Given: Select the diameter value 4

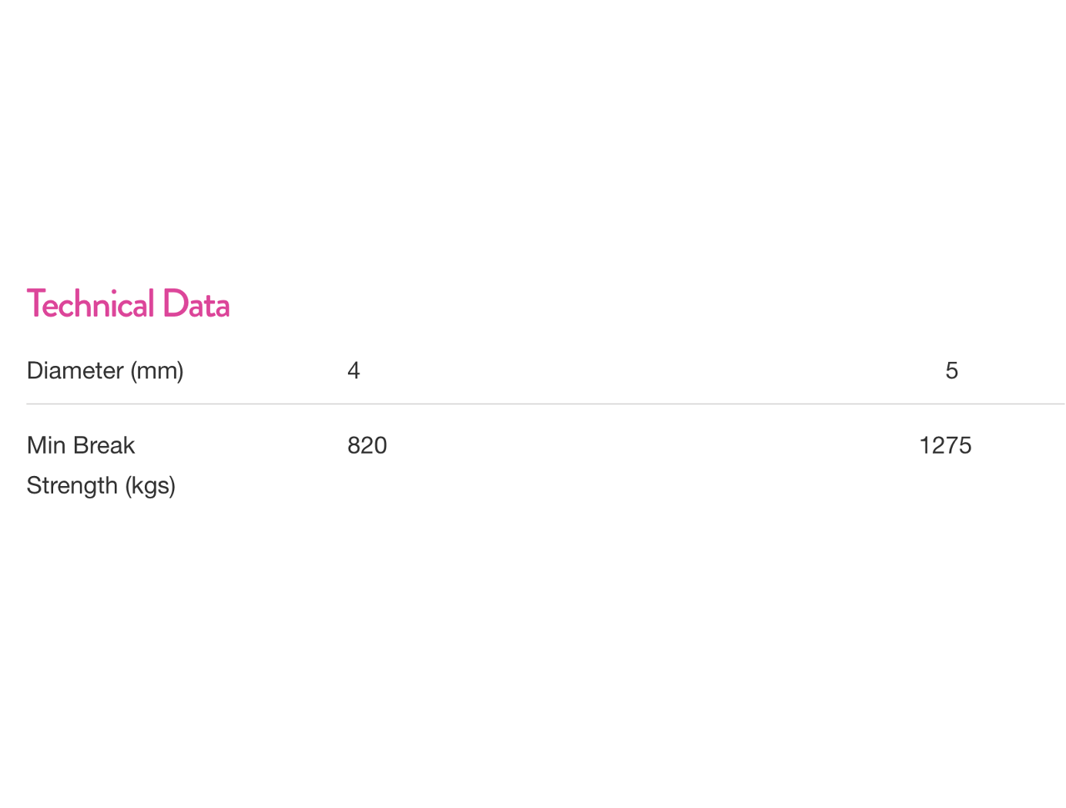Looking at the screenshot, I should click(x=354, y=370).
